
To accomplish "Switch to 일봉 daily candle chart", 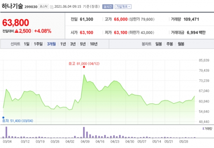I will [x=159, y=44].
